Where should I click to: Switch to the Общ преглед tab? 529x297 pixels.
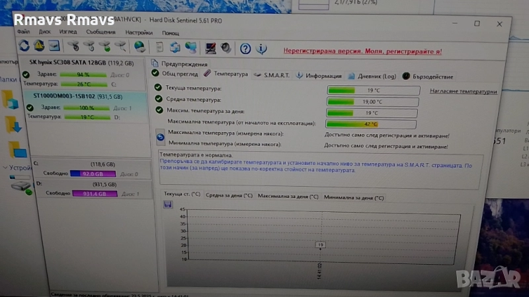pyautogui.click(x=175, y=74)
